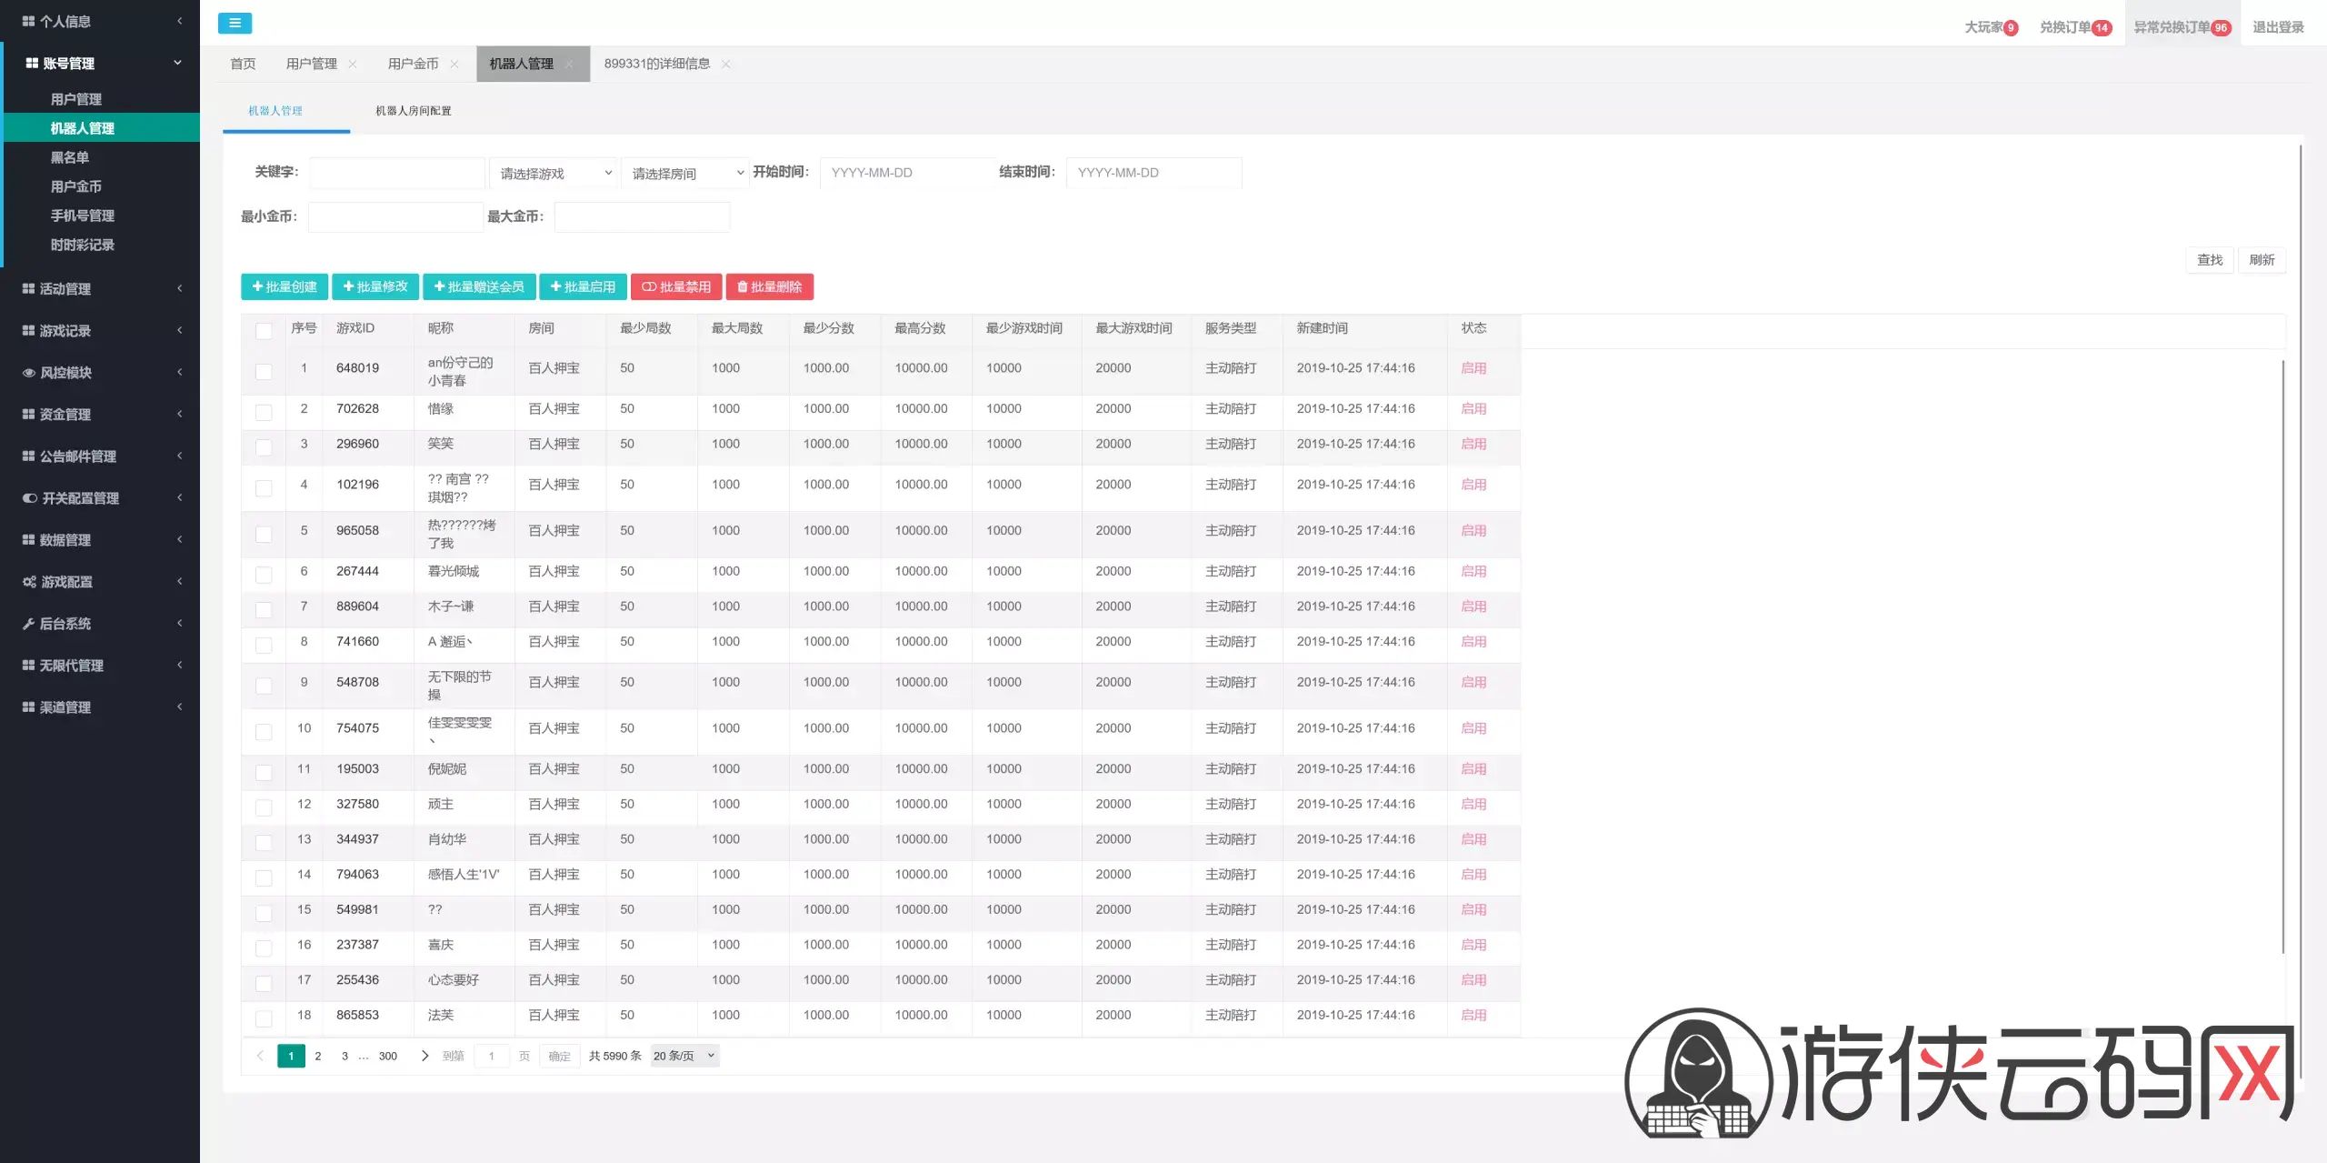The image size is (2327, 1163).
Task: Click the 游戏配置 gears icon
Action: coord(29,582)
